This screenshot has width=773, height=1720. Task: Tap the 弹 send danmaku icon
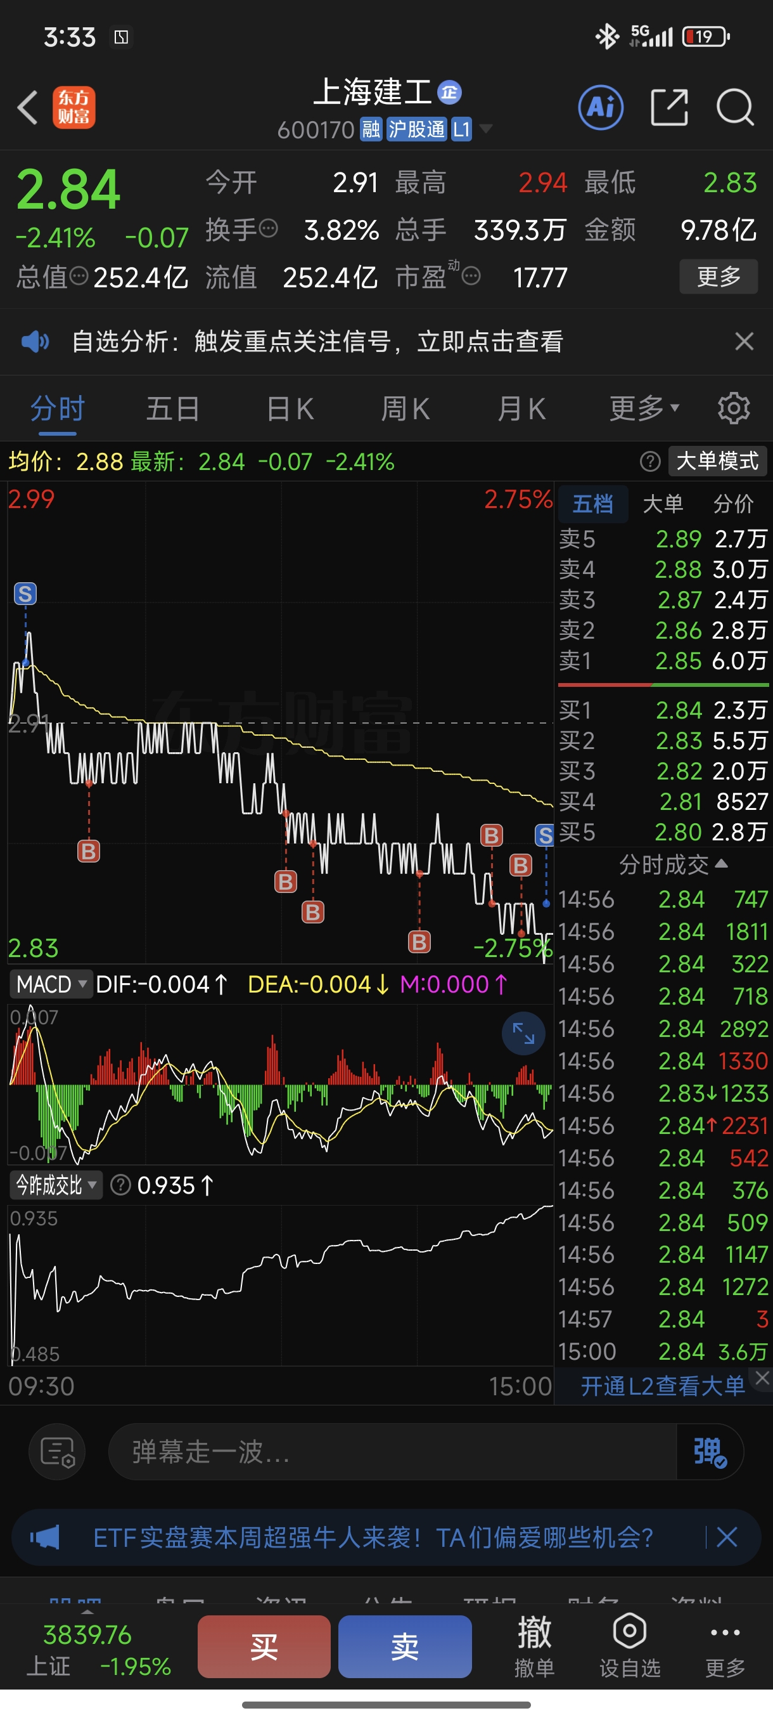(x=710, y=1452)
